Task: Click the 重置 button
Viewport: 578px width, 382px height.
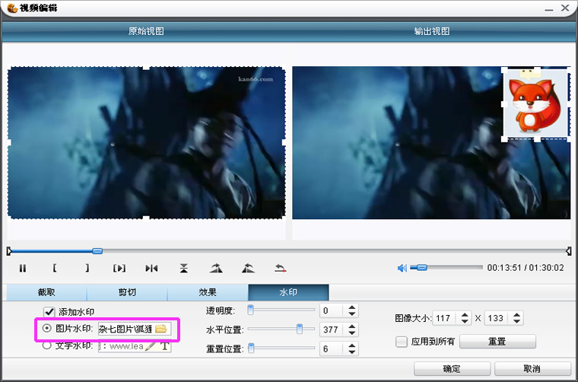Action: click(x=497, y=342)
